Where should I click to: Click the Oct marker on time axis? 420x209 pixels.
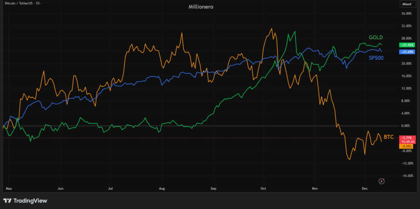[x=263, y=189]
